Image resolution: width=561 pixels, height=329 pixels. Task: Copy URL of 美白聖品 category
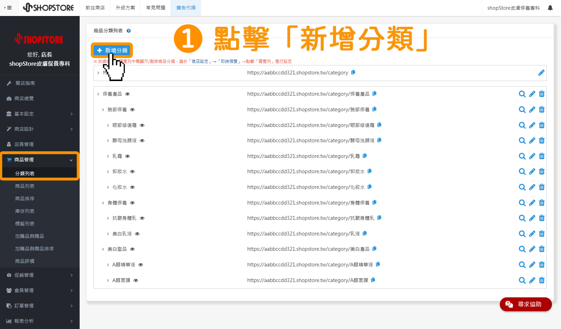click(375, 249)
